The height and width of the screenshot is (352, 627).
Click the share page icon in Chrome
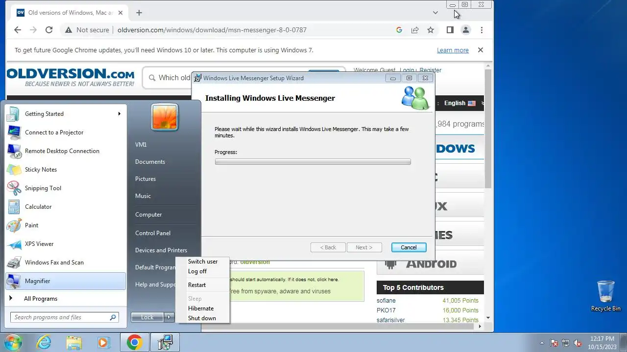[x=415, y=30]
